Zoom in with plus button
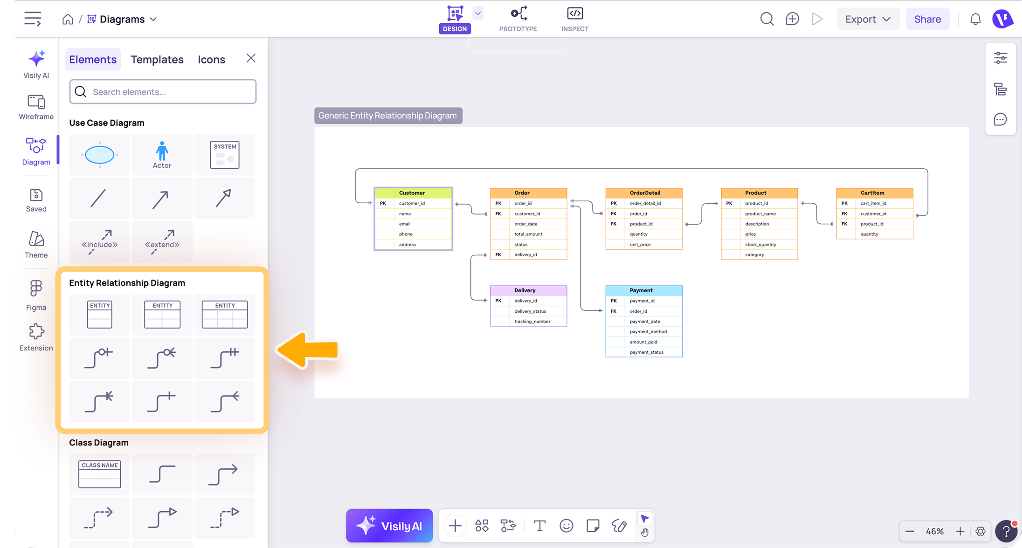This screenshot has height=548, width=1022. click(x=960, y=531)
